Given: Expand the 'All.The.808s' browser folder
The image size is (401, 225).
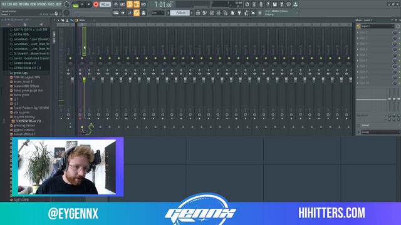Looking at the screenshot, I should 21,34.
